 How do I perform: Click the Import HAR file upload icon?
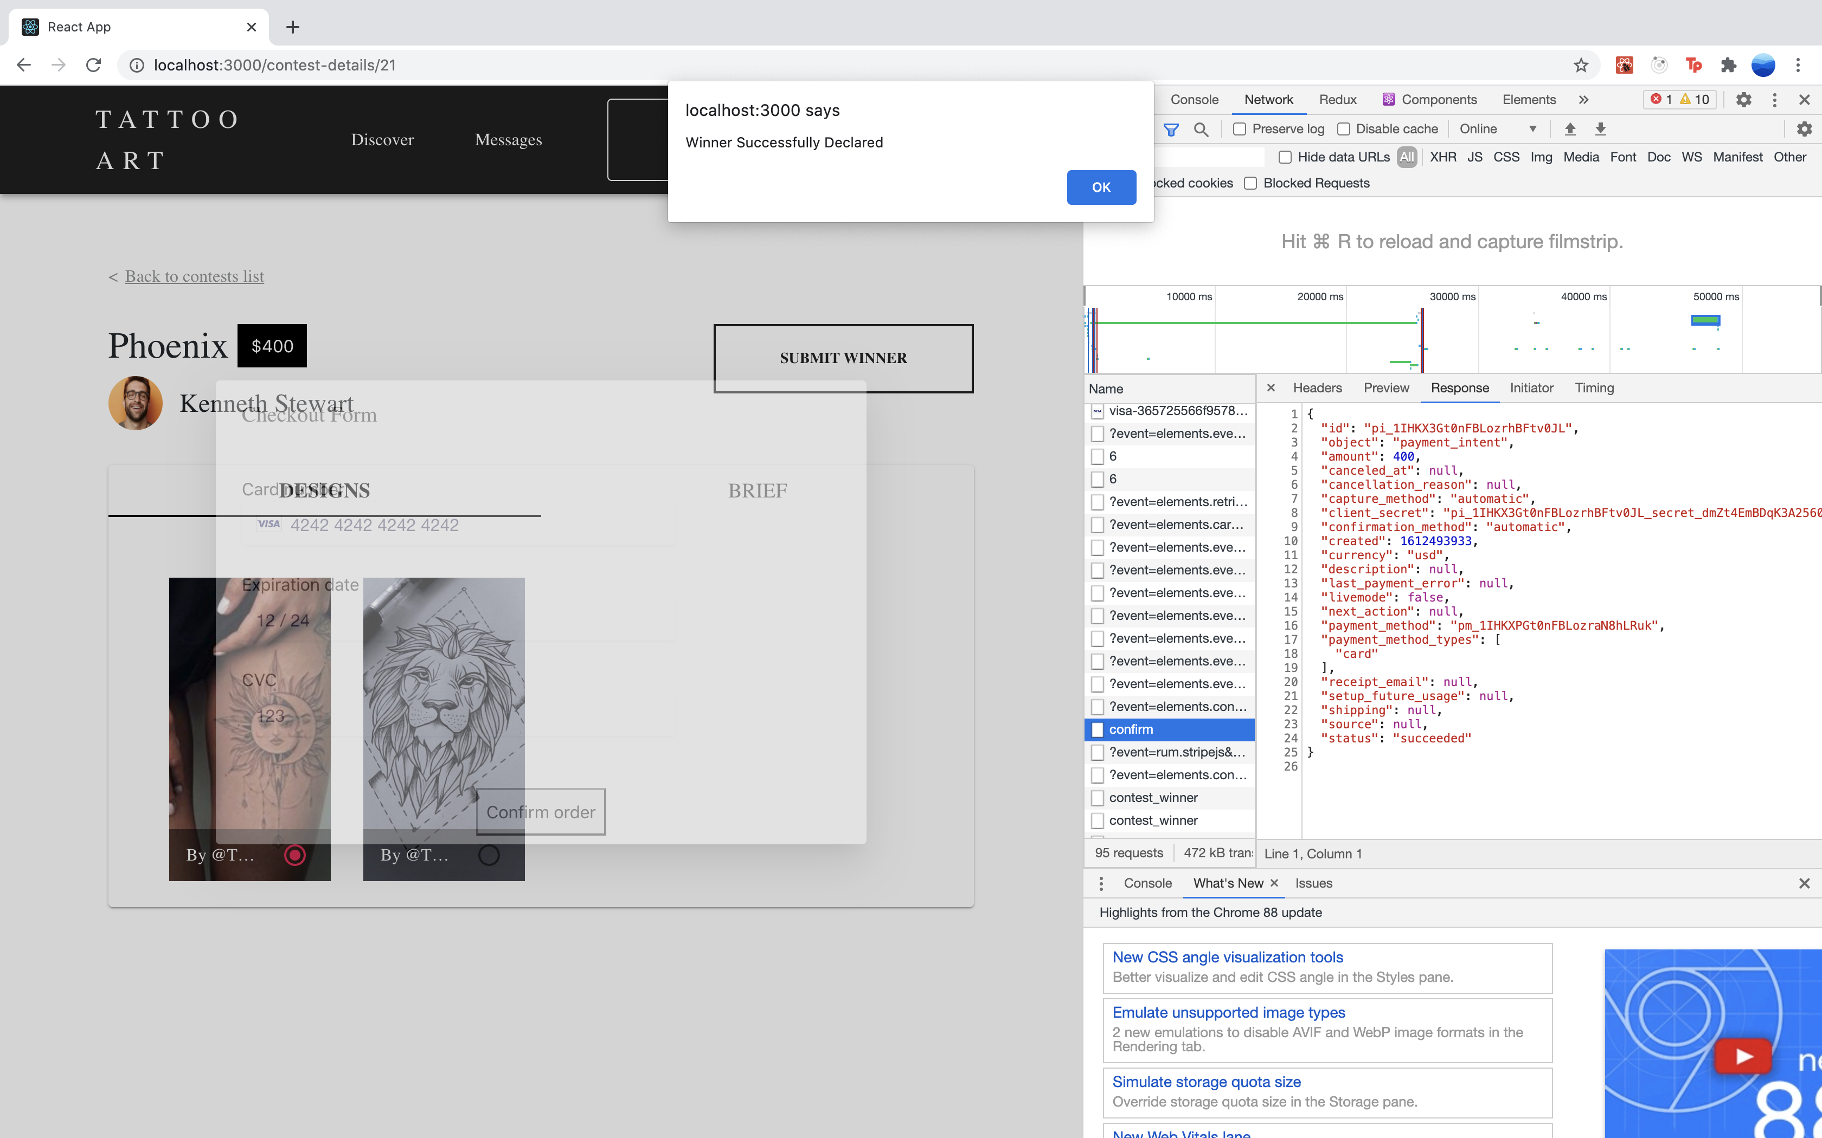[1570, 130]
